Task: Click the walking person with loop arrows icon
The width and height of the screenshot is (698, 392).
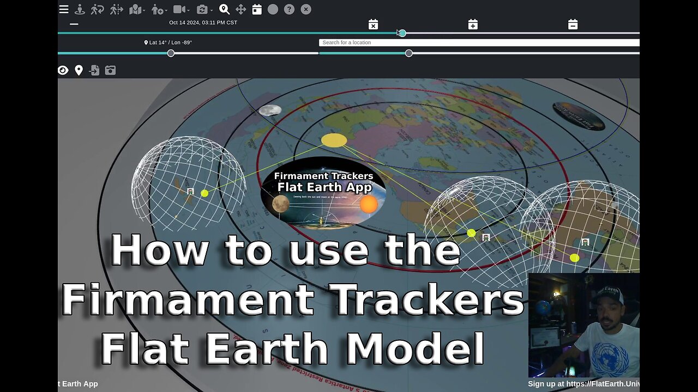Action: coord(97,9)
